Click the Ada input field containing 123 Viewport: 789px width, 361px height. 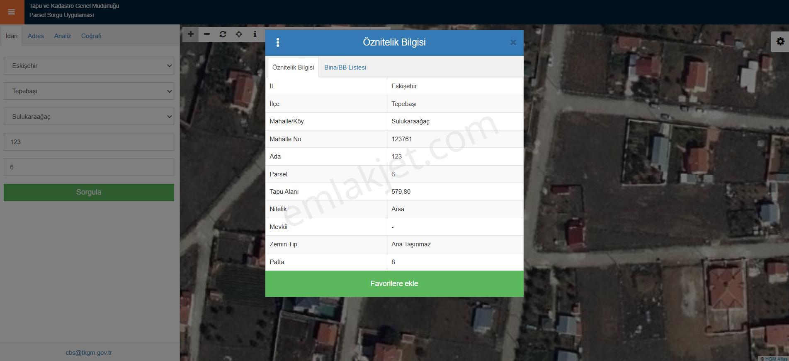[89, 142]
